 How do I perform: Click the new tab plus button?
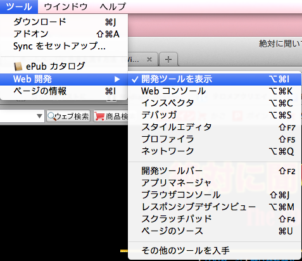tap(168, 60)
